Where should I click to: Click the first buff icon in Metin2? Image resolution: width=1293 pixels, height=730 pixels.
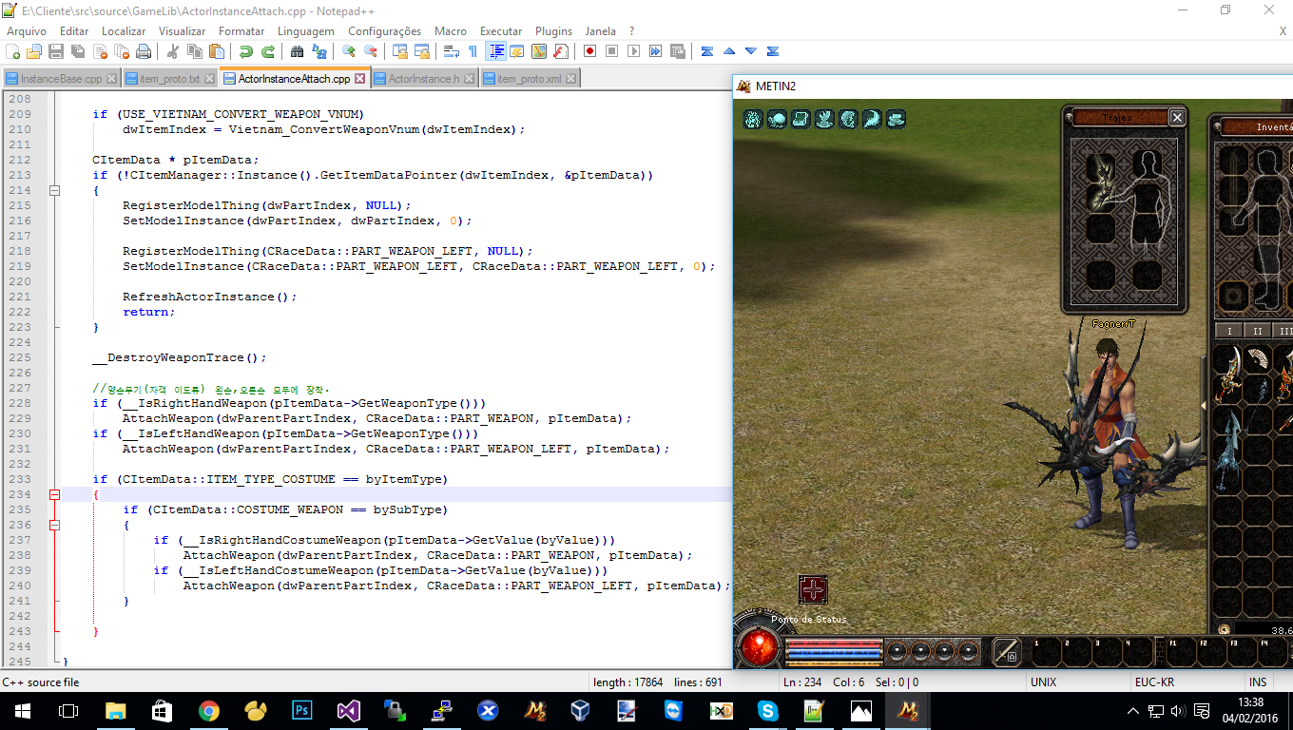coord(753,119)
